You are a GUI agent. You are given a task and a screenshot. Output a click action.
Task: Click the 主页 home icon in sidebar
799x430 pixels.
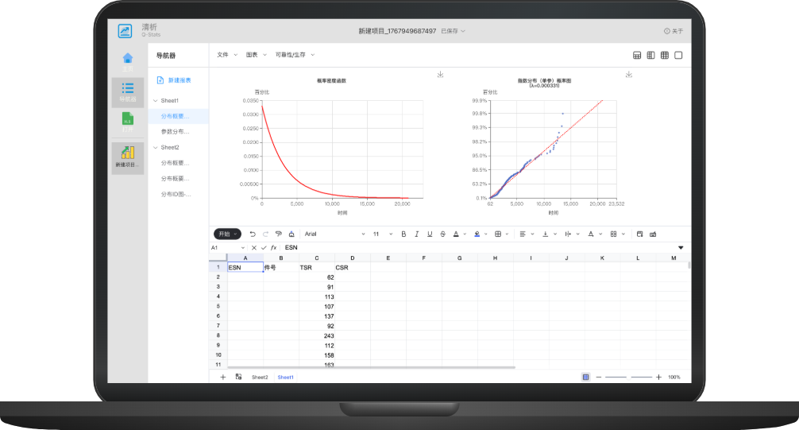[x=128, y=59]
